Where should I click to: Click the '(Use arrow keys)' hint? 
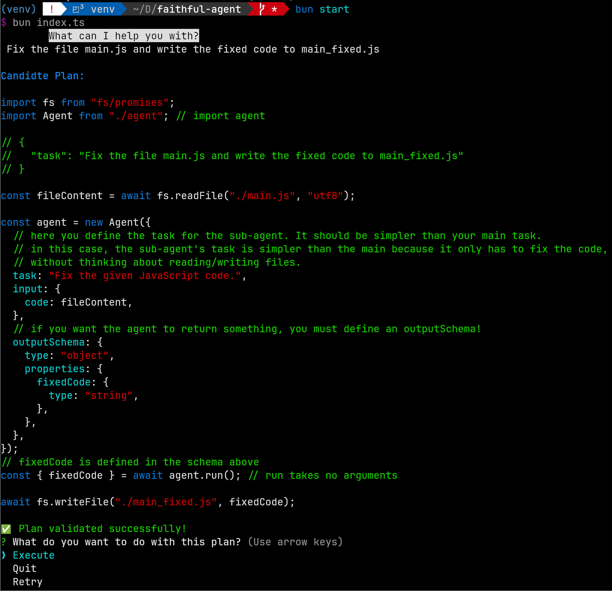coord(295,542)
